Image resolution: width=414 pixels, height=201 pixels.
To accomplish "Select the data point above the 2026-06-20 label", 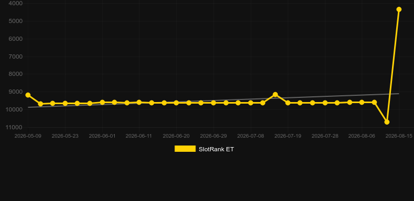I will [x=176, y=103].
